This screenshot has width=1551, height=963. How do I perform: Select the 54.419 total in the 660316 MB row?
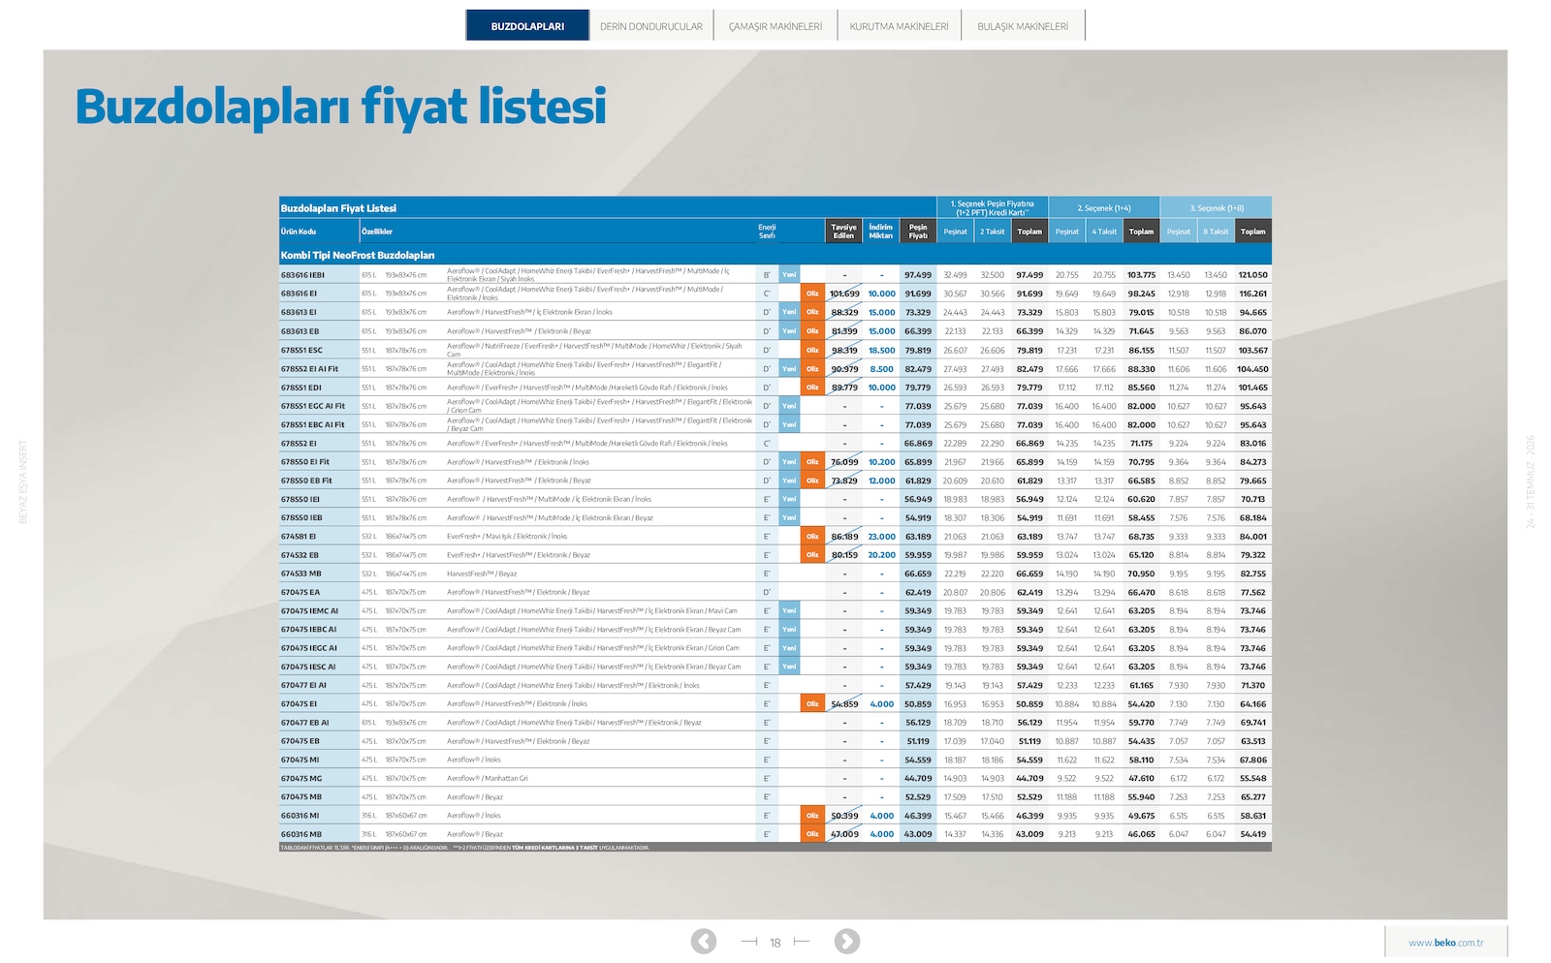(x=1253, y=834)
